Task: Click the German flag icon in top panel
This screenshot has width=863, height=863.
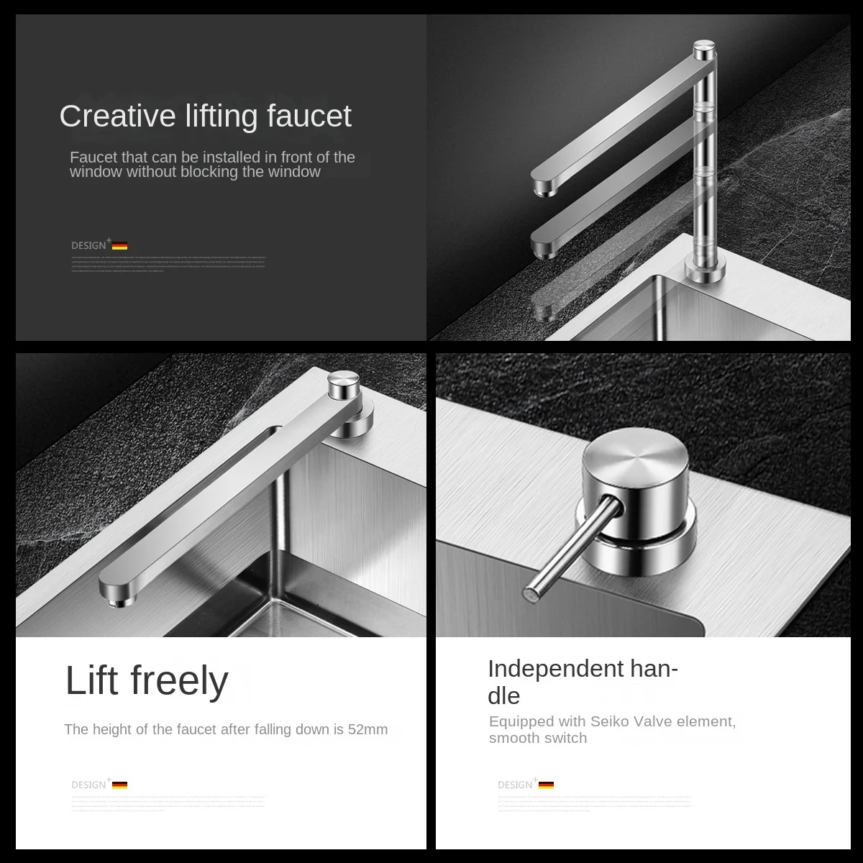Action: pos(119,247)
